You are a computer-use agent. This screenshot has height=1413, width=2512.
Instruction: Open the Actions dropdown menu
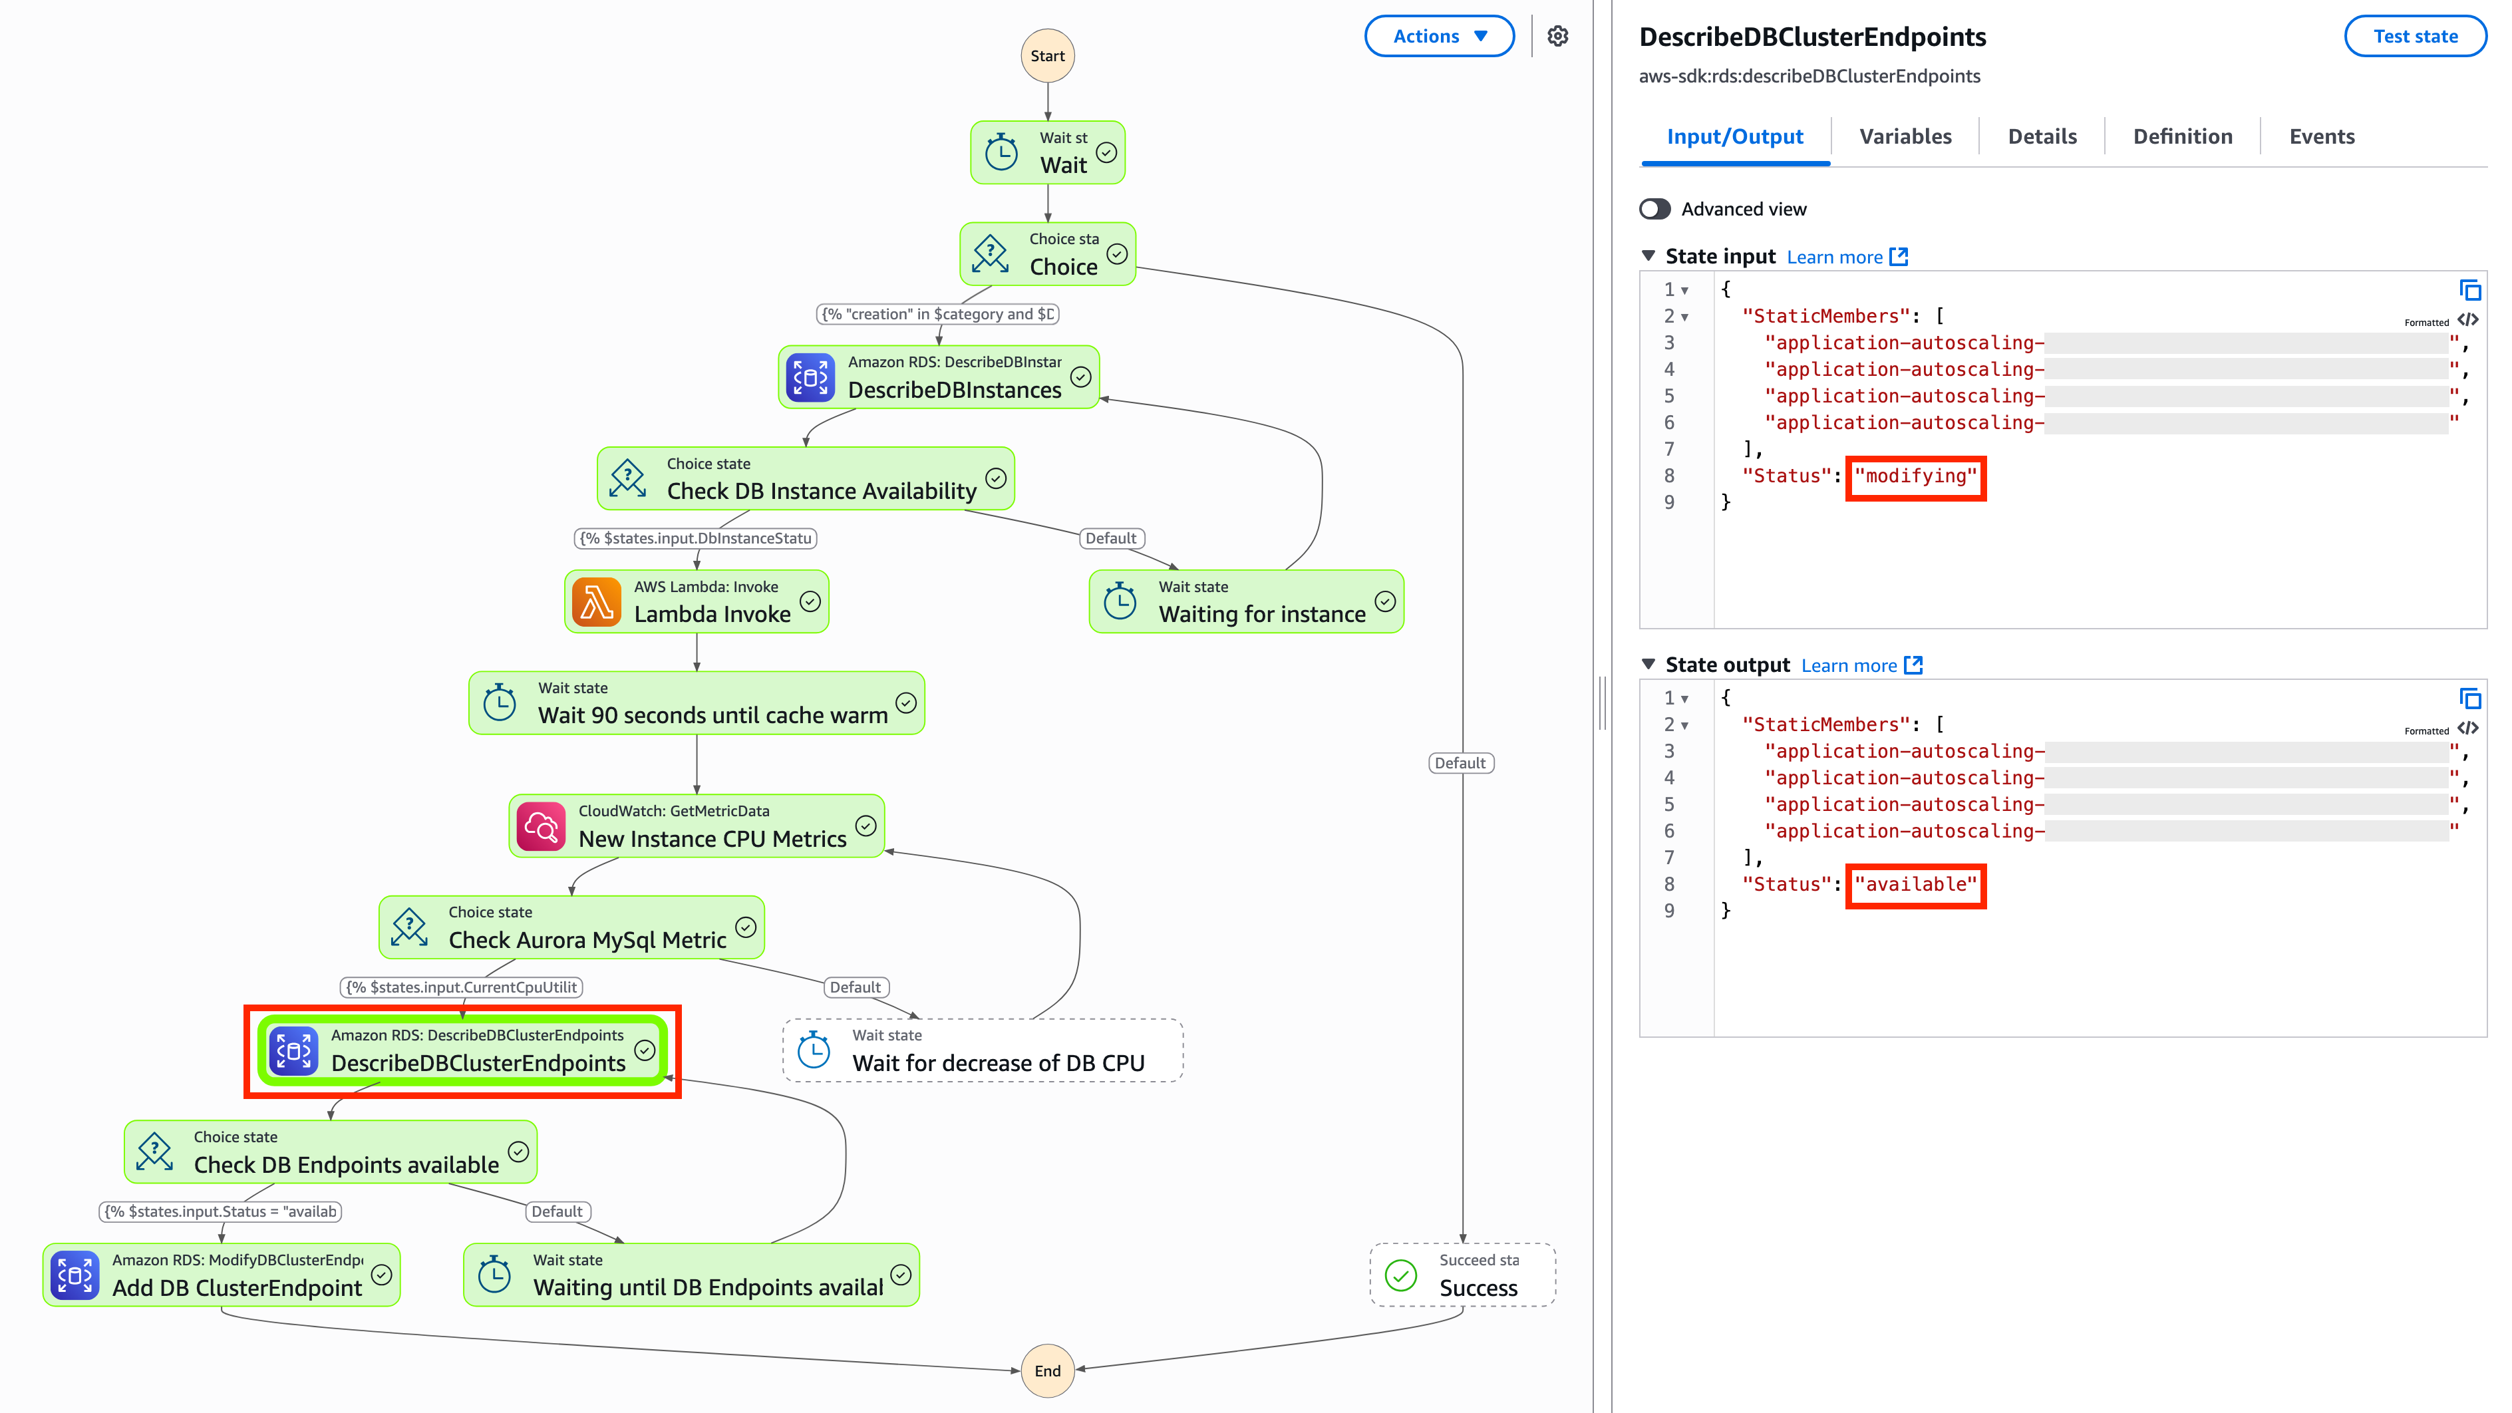tap(1438, 36)
